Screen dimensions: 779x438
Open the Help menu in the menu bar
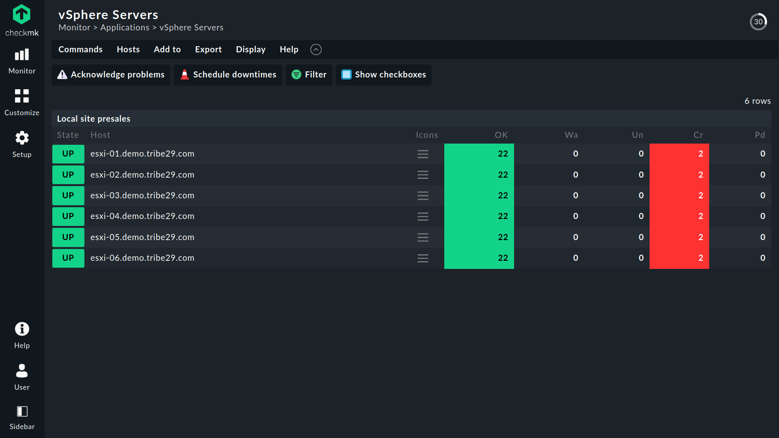tap(289, 49)
